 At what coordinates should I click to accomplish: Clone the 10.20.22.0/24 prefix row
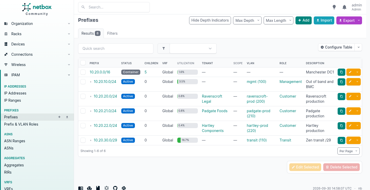click(x=341, y=126)
